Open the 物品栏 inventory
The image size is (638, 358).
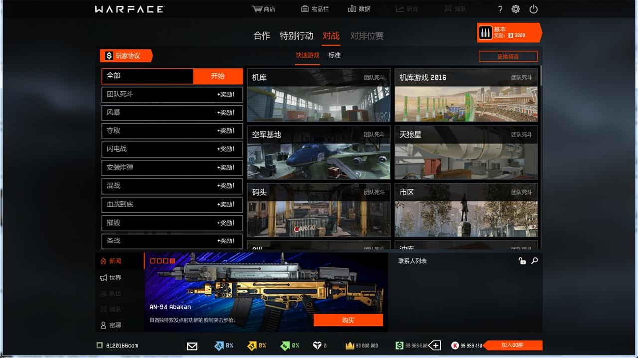(305, 9)
